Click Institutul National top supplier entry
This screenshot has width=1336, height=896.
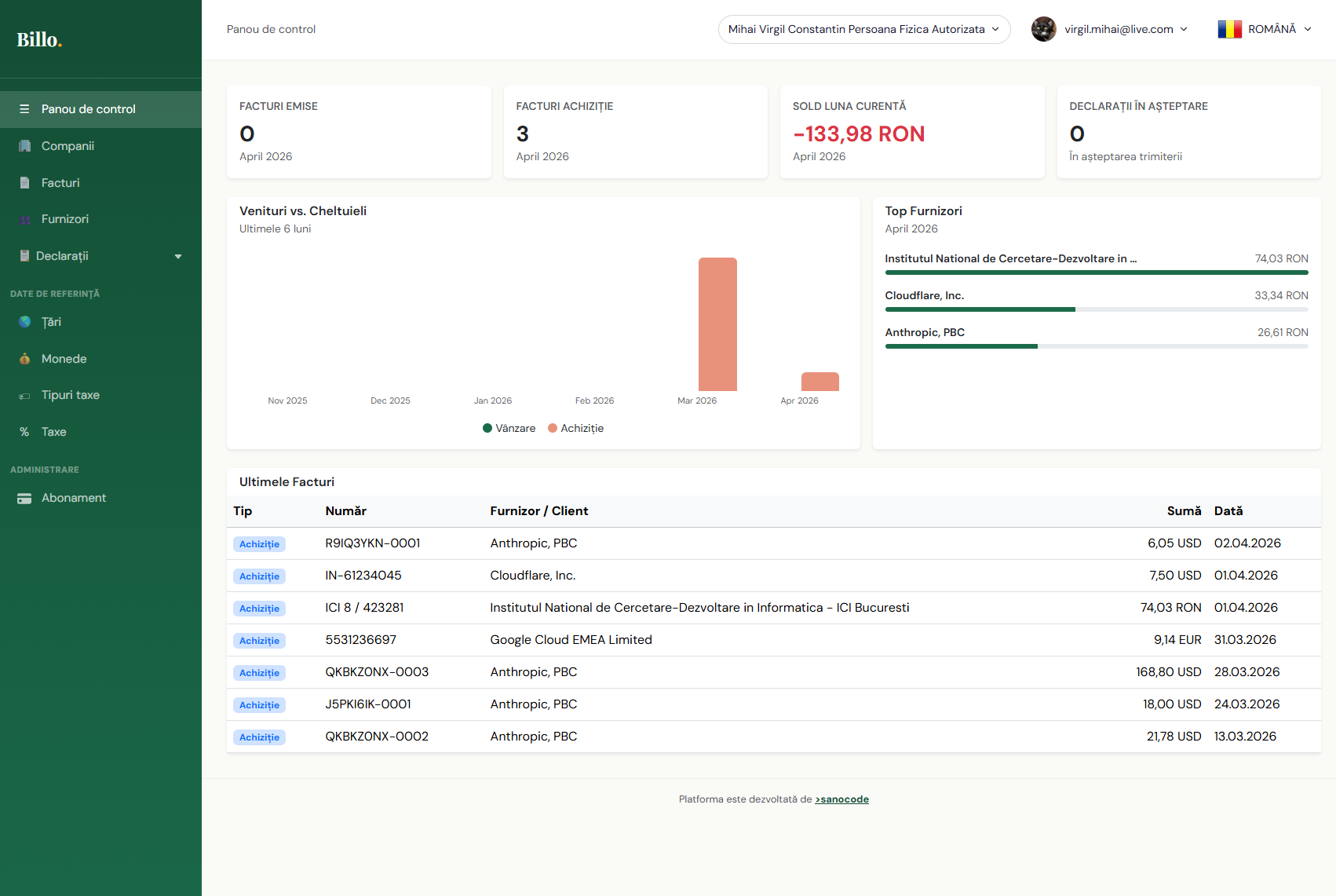pos(1097,265)
